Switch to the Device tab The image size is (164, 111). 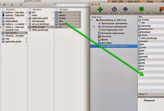coord(142,95)
